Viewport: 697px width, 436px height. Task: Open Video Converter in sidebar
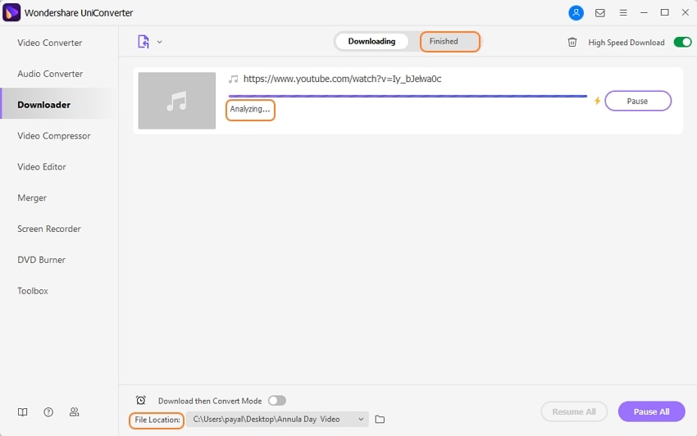(x=50, y=43)
